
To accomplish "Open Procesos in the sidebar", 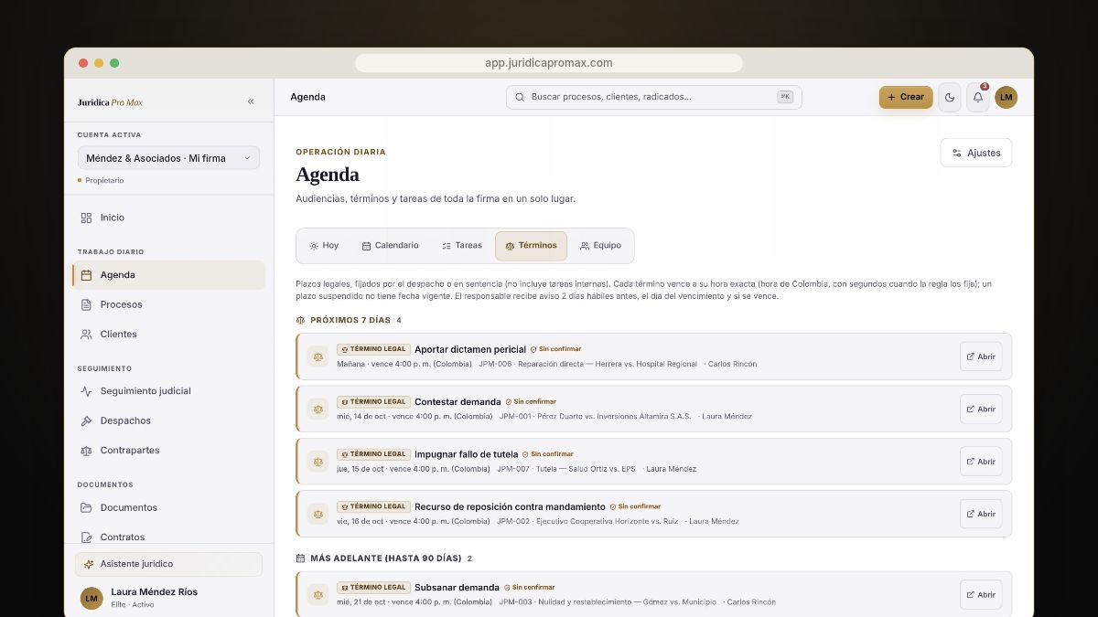I will pos(168,304).
